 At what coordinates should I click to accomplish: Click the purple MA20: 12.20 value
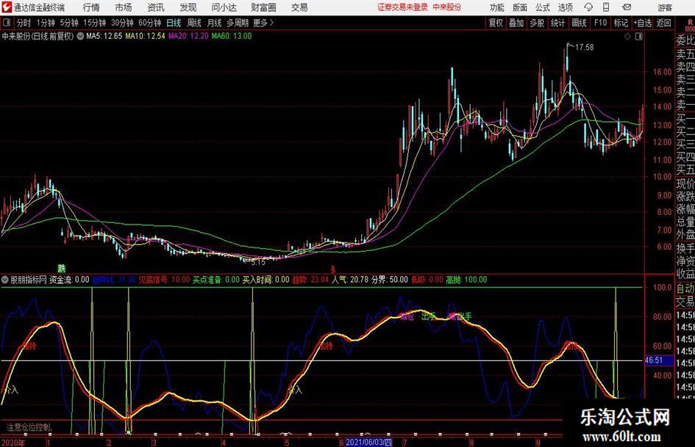188,36
